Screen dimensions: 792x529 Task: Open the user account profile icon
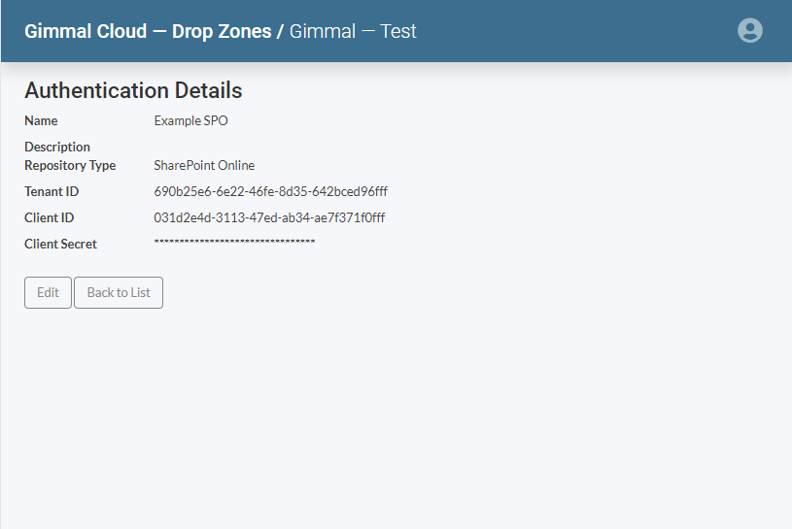tap(749, 30)
